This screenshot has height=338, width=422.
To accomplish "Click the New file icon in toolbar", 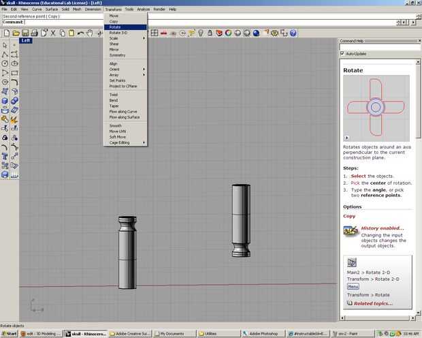I will pos(6,33).
